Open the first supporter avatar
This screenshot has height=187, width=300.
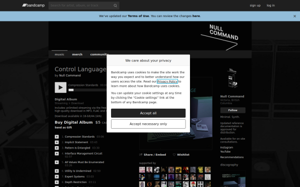coord(142,170)
